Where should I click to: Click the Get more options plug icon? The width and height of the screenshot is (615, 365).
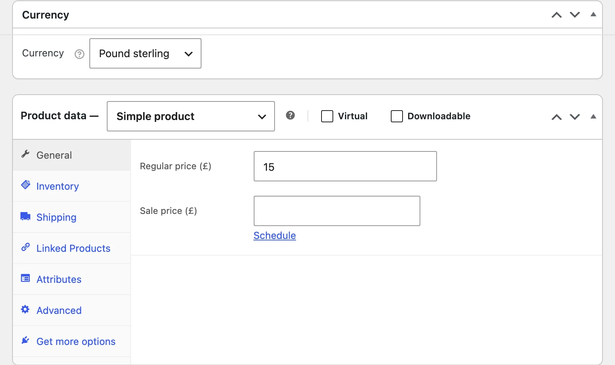[x=25, y=340]
